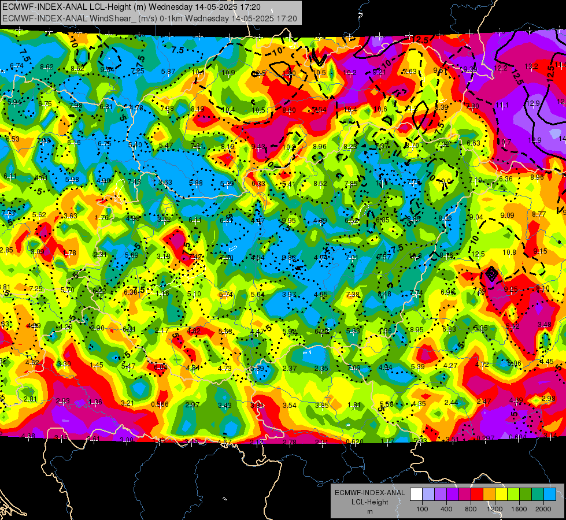Click the 1600 label on the legend
This screenshot has width=566, height=520.
(519, 509)
